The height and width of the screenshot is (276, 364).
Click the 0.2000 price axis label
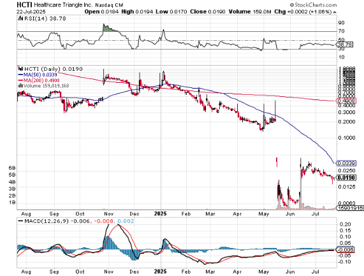tap(347, 122)
